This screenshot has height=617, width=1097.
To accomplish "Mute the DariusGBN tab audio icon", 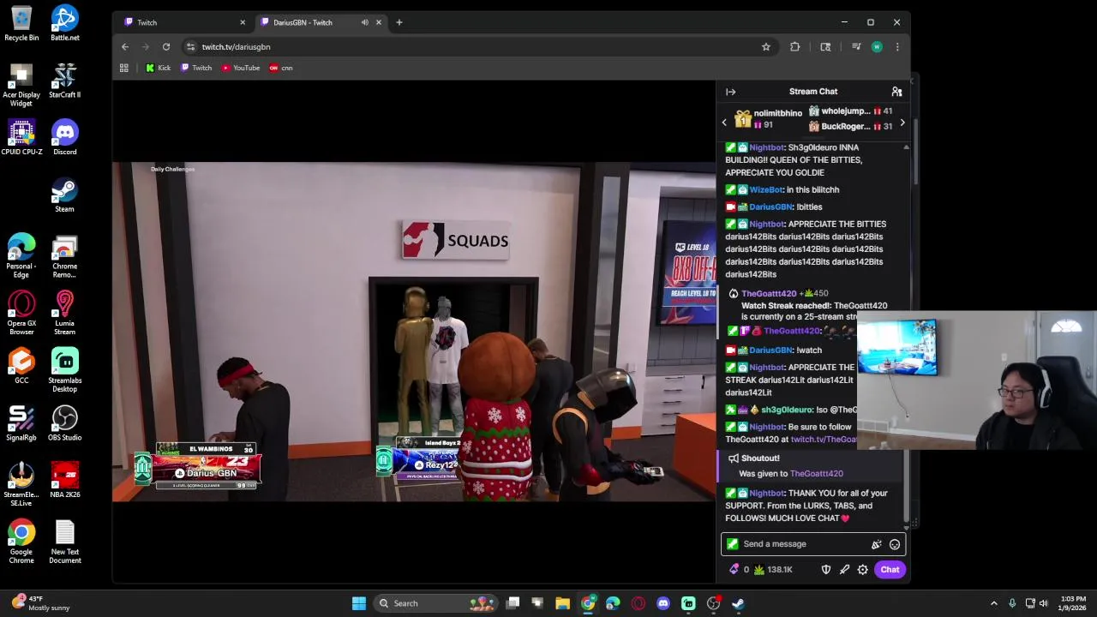I will (365, 22).
